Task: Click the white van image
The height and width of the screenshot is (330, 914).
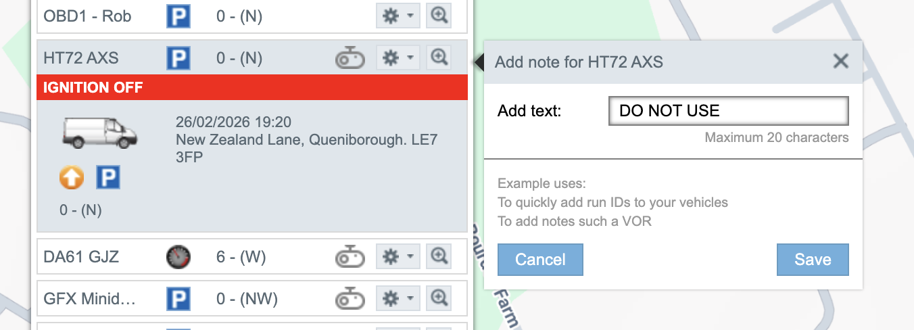Action: click(99, 132)
